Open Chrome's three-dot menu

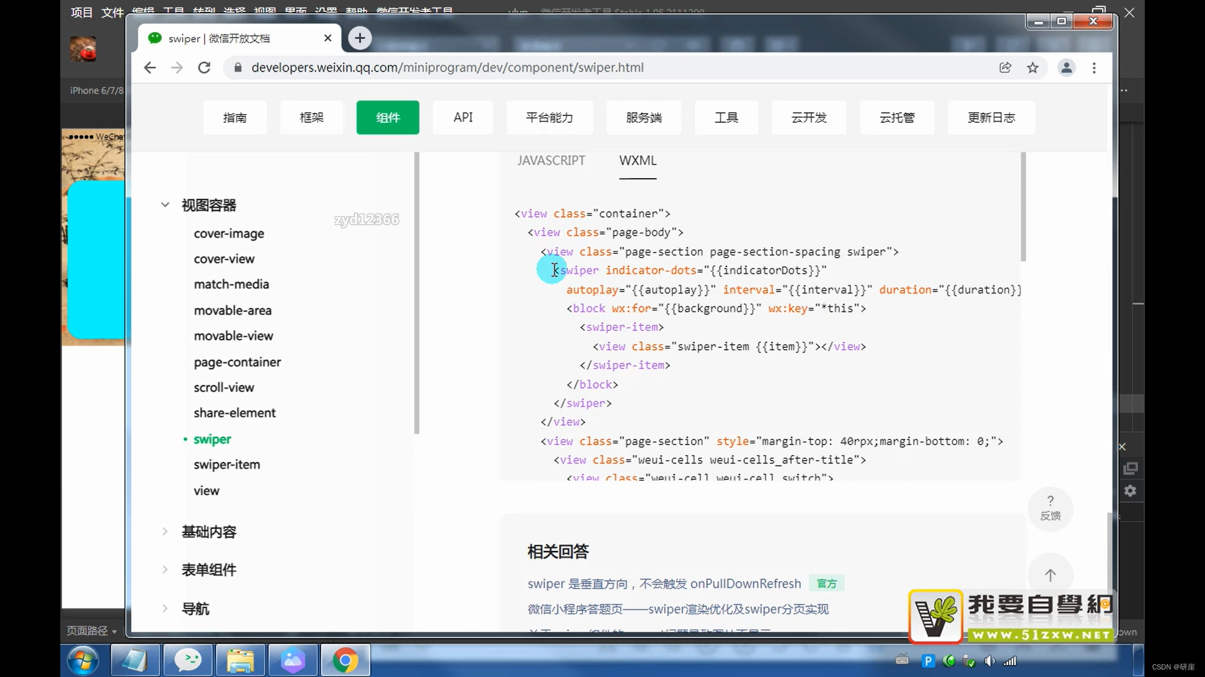click(x=1094, y=68)
